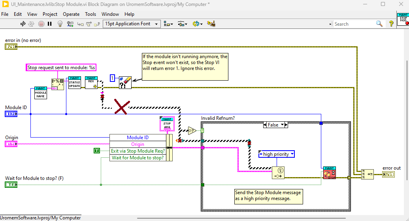Open the Operate menu
The width and height of the screenshot is (409, 221).
(x=71, y=14)
